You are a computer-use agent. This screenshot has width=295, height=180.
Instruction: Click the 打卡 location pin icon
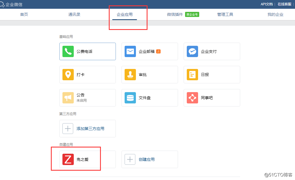pyautogui.click(x=68, y=75)
